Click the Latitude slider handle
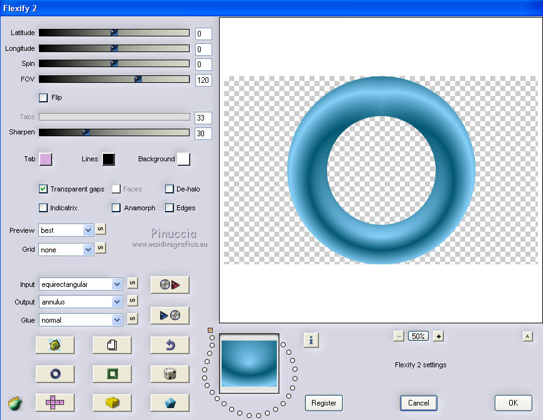 pos(114,33)
